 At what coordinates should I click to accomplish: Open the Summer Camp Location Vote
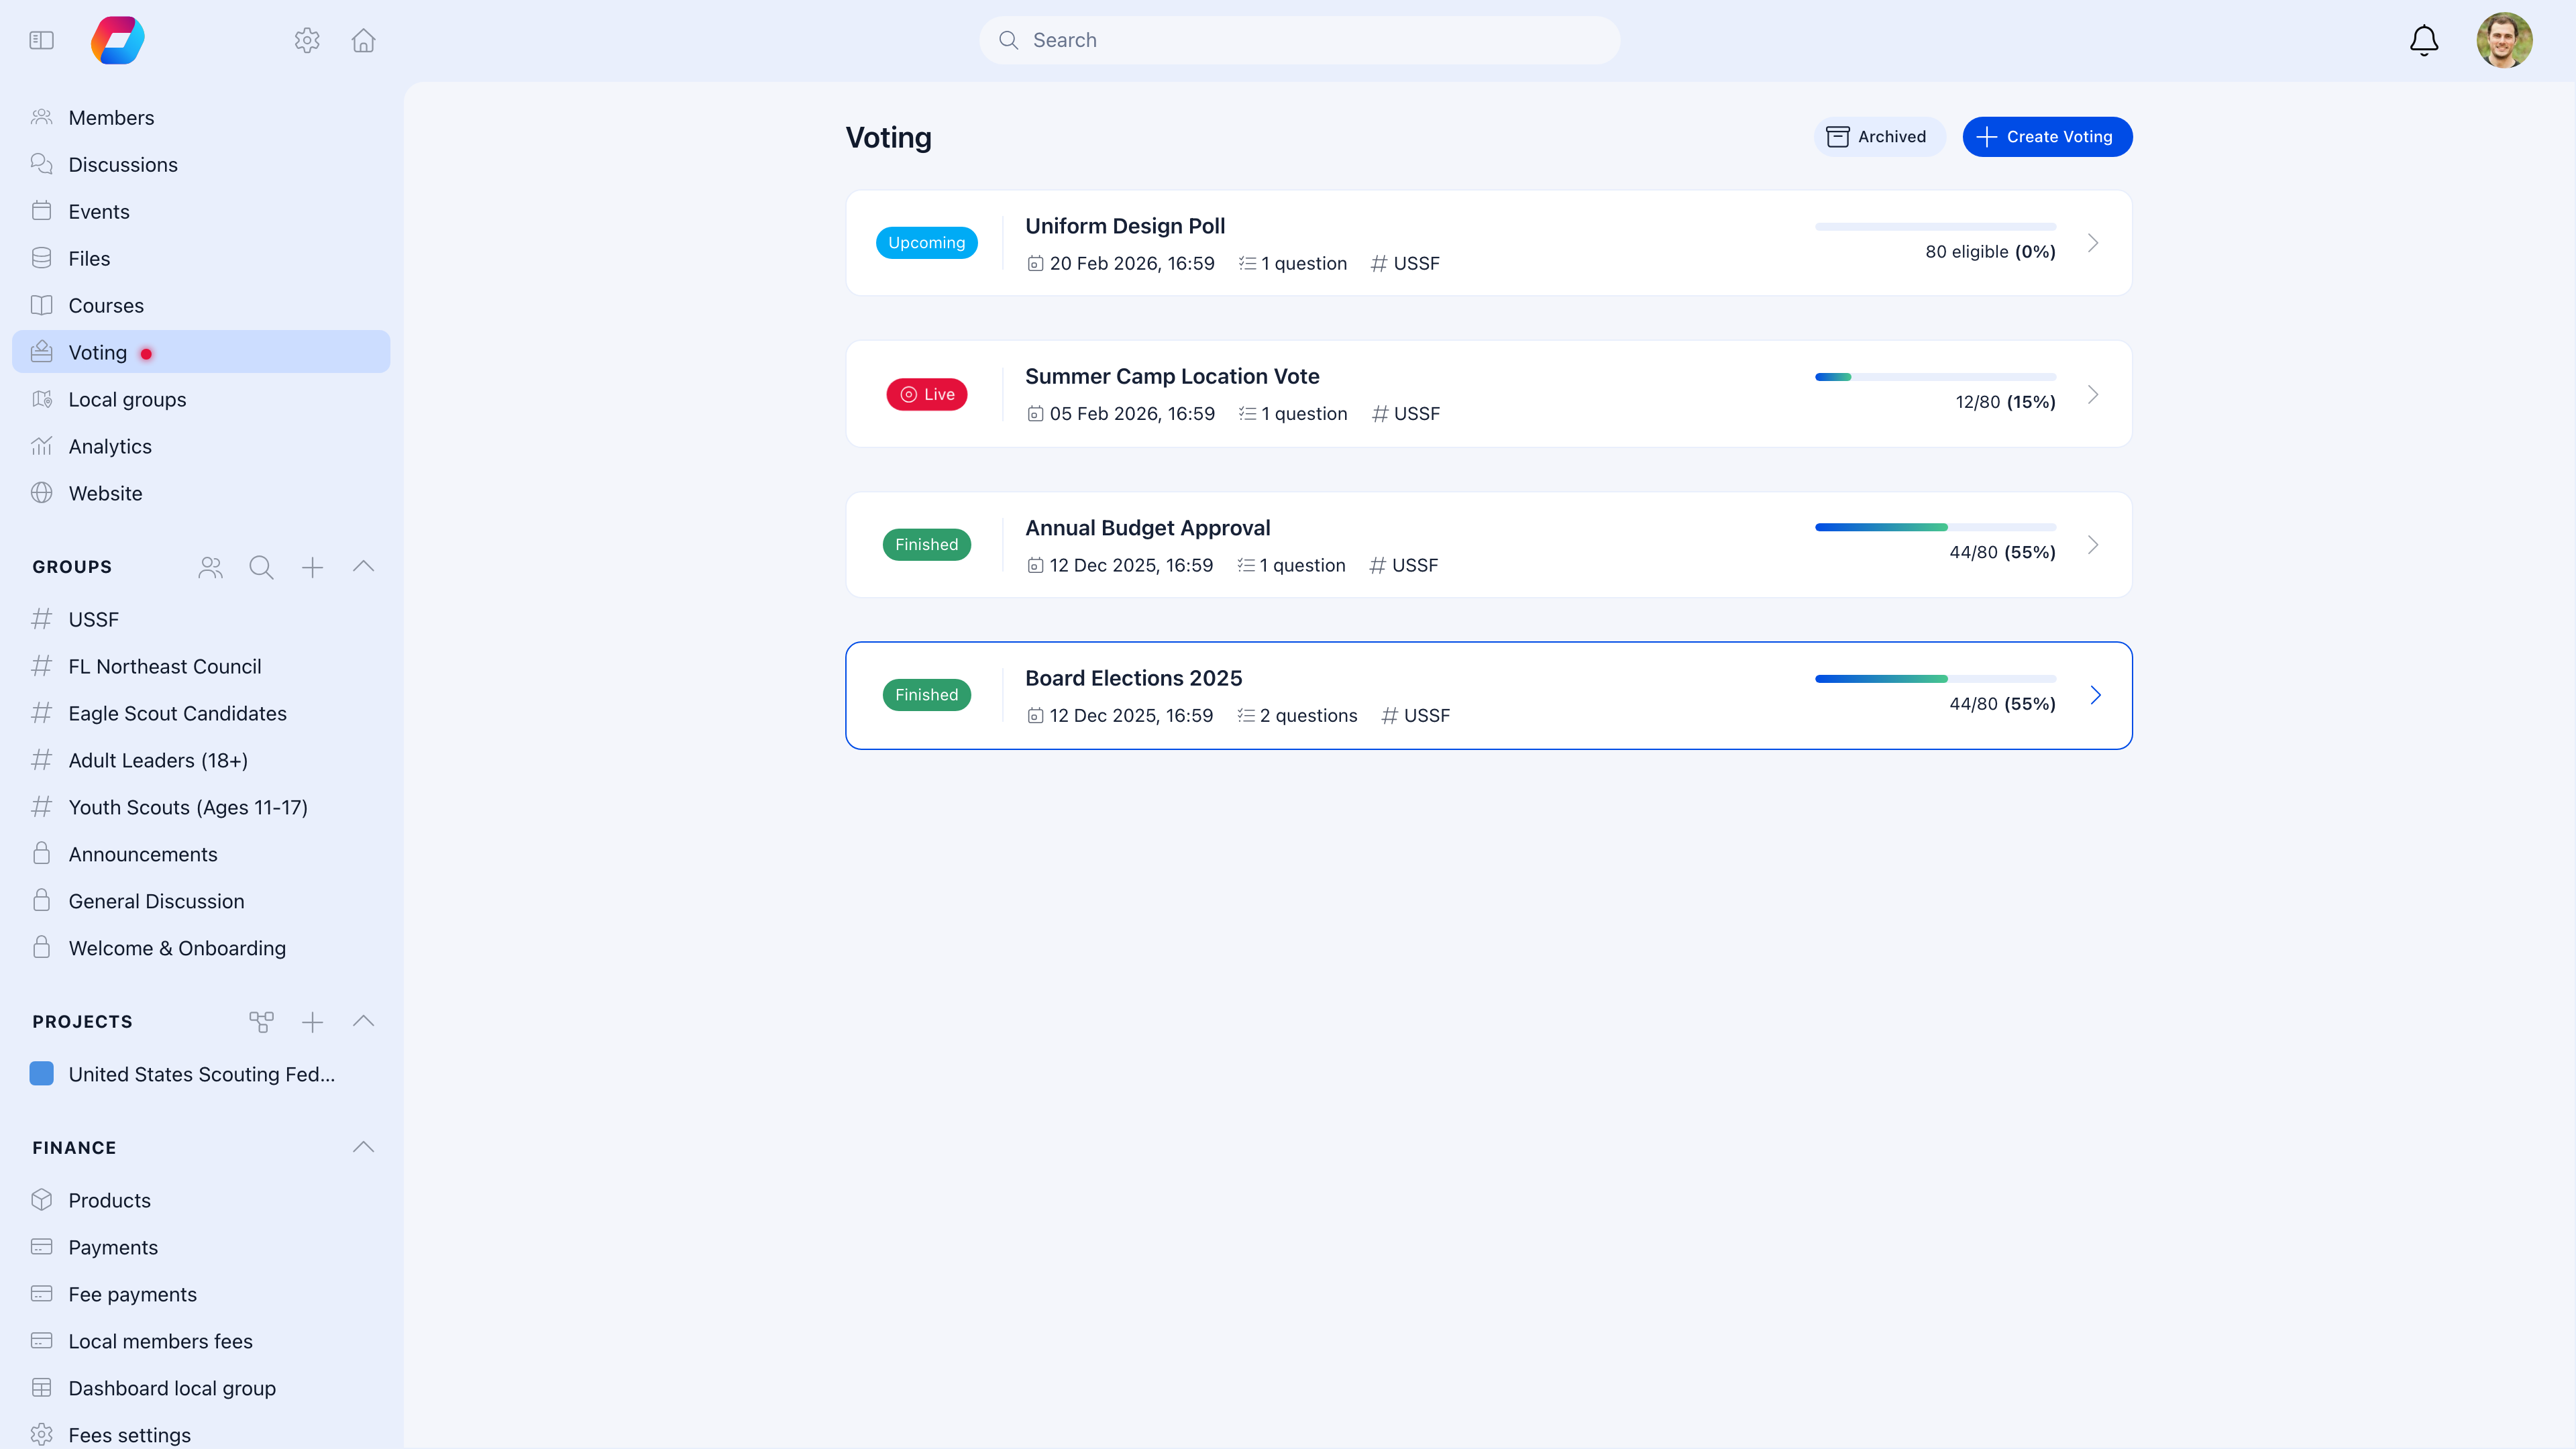tap(1171, 376)
